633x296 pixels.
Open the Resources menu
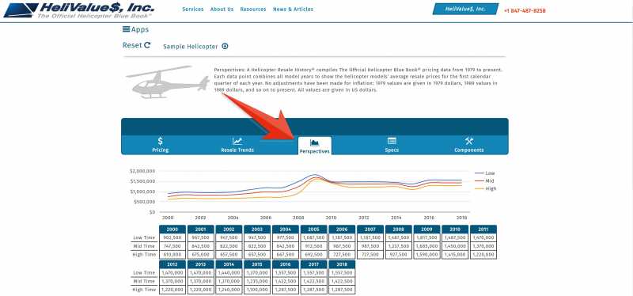(253, 9)
